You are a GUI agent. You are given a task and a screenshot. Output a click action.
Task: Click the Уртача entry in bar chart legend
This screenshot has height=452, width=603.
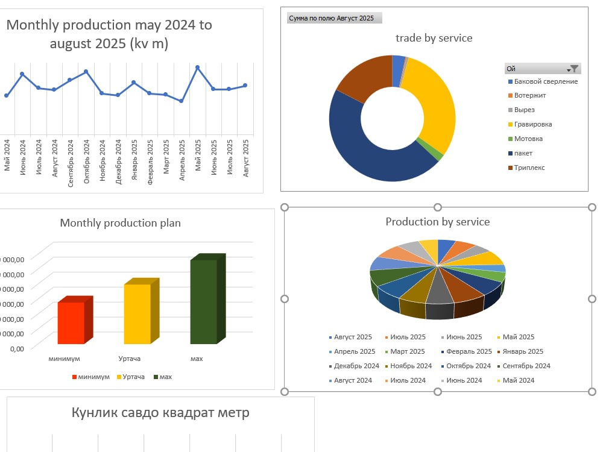(x=131, y=377)
